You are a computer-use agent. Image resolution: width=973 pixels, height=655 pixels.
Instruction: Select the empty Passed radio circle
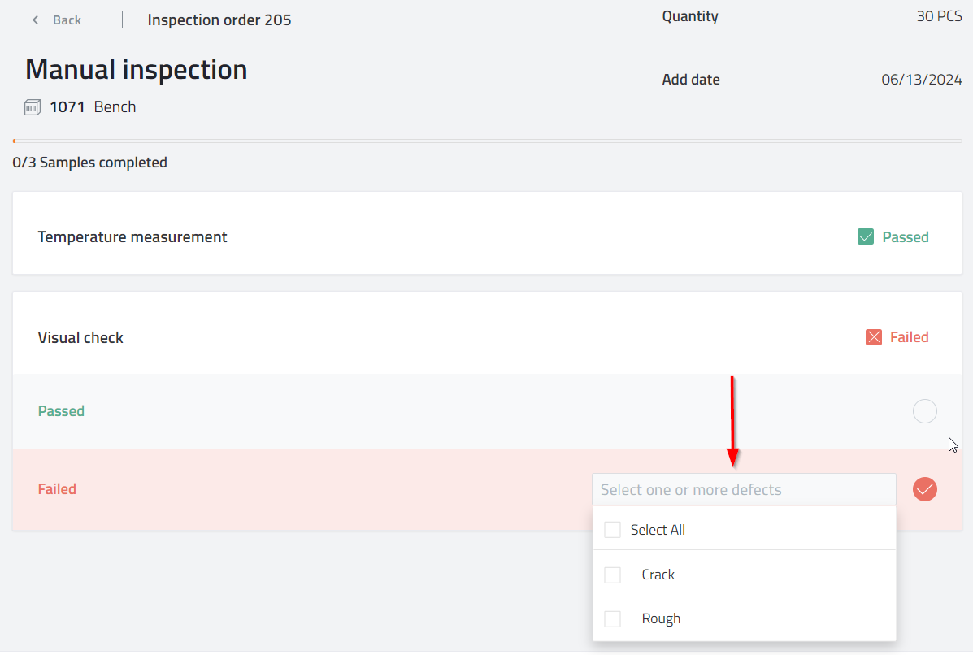pos(924,412)
